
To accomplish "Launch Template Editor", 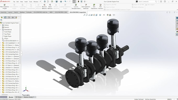I will (76, 7).
